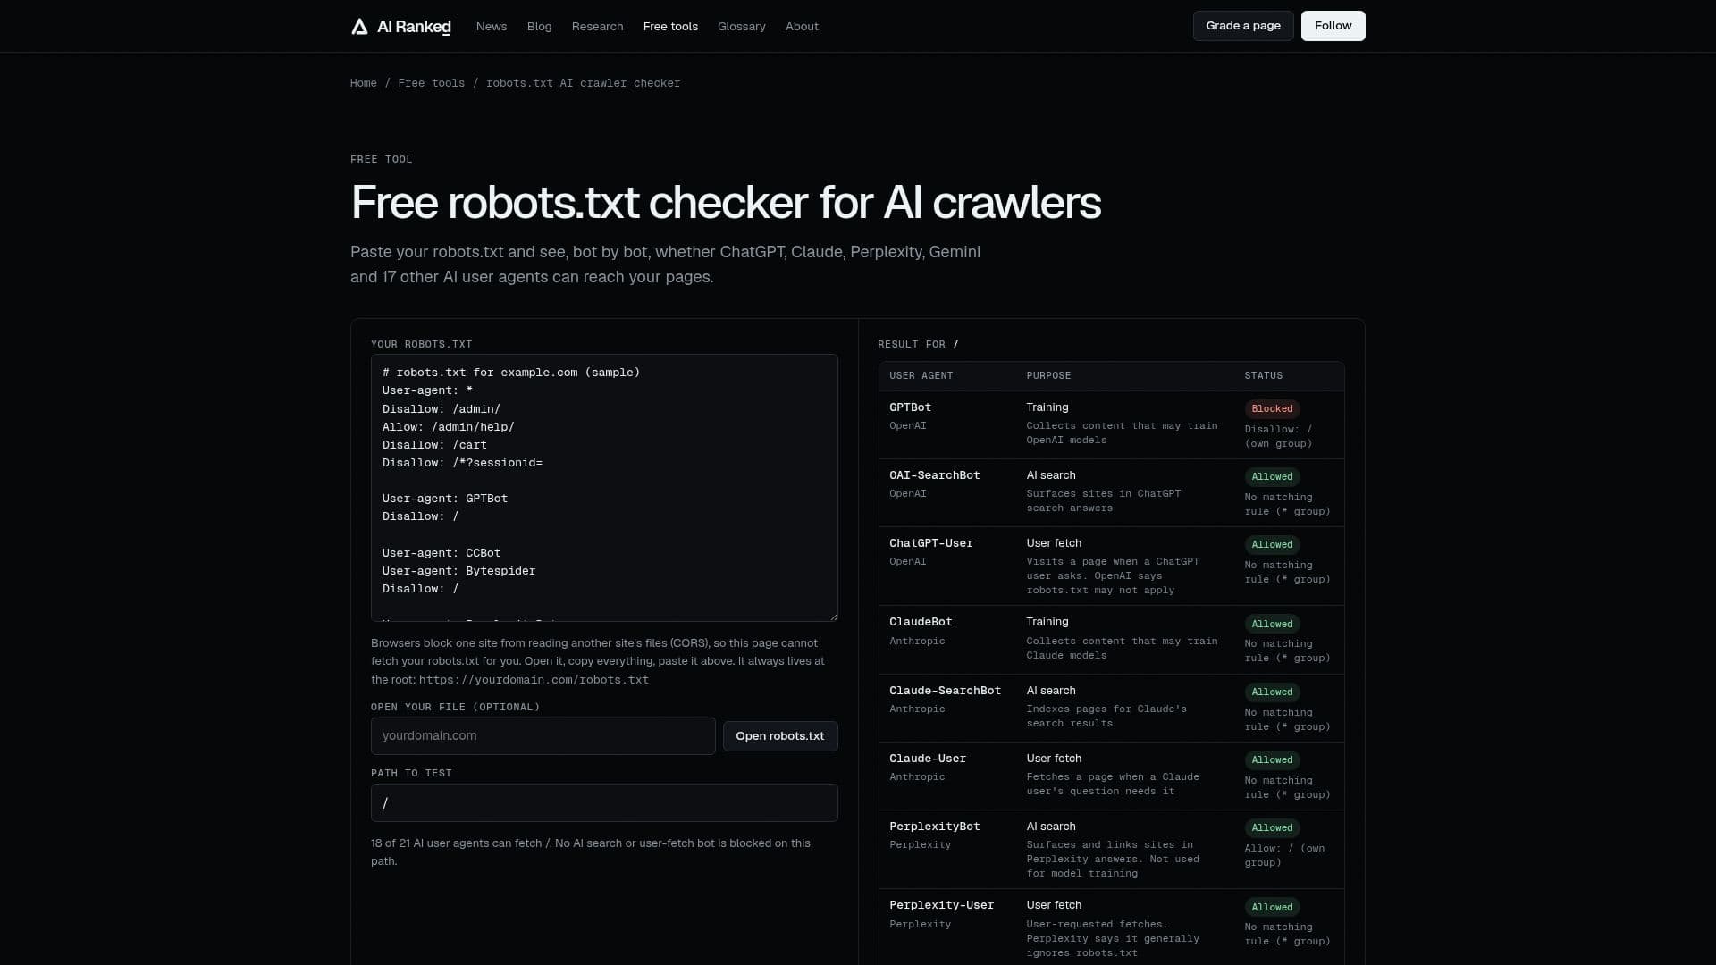
Task: Click the page heading Free robots.txt checker
Action: click(726, 203)
